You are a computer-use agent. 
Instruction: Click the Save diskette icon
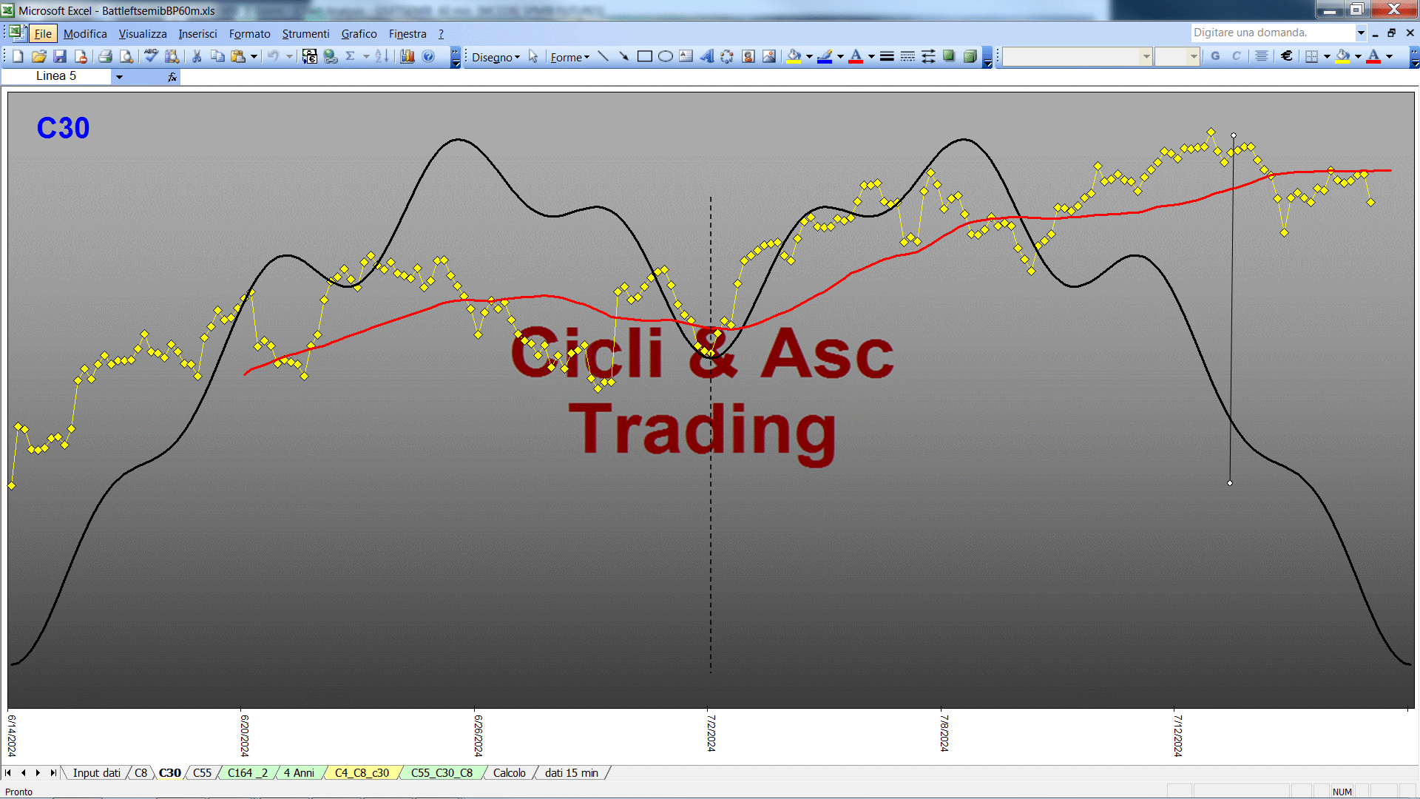click(60, 56)
